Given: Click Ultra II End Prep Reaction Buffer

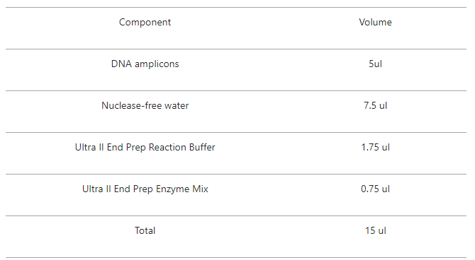Looking at the screenshot, I should pyautogui.click(x=145, y=148).
